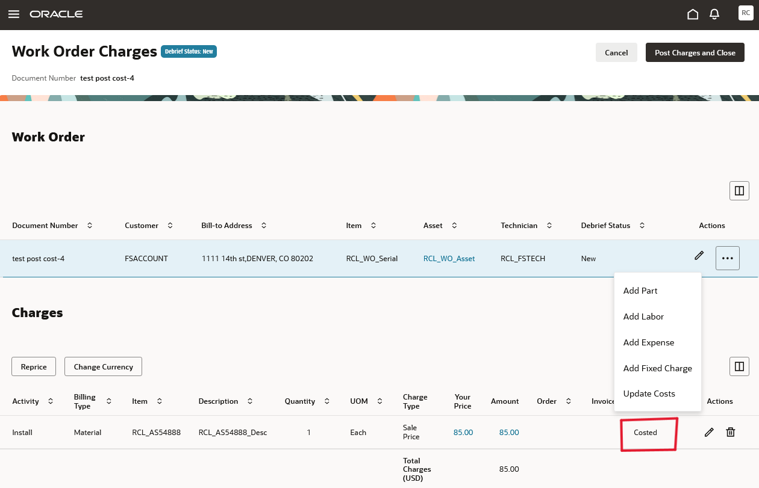Select Add Labor from the actions menu
Viewport: 759px width, 488px height.
click(x=643, y=316)
